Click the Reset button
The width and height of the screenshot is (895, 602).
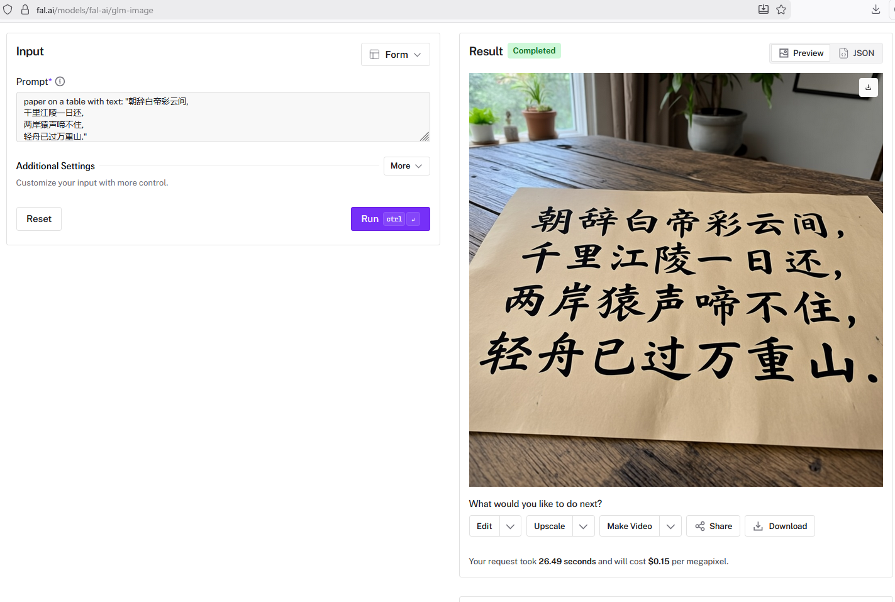pos(39,219)
